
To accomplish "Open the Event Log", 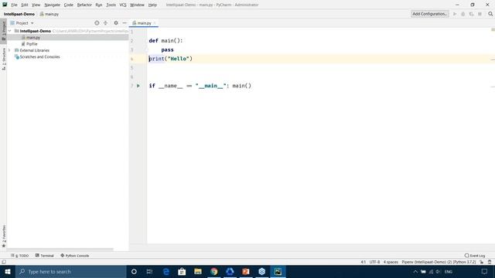I will pos(475,256).
